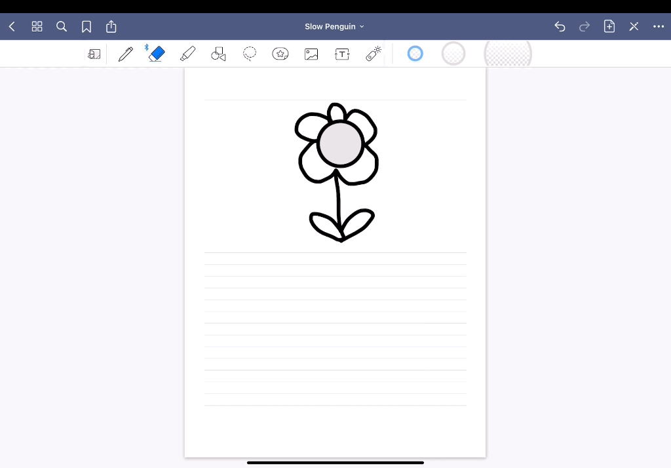671x468 pixels.
Task: Insert an image with the Image tool
Action: click(311, 54)
